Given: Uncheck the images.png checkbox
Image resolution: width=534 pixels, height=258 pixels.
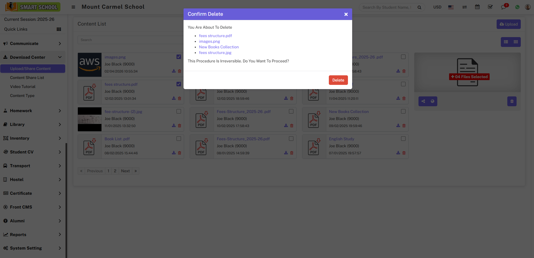Looking at the screenshot, I should tap(179, 57).
